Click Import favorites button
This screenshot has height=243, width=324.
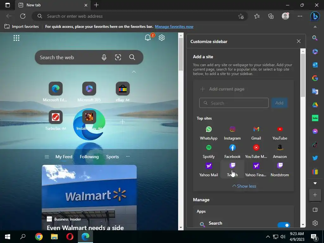22,27
